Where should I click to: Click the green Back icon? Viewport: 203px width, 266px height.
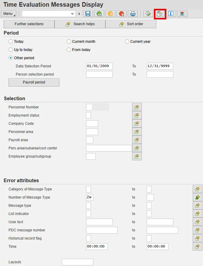(99, 14)
